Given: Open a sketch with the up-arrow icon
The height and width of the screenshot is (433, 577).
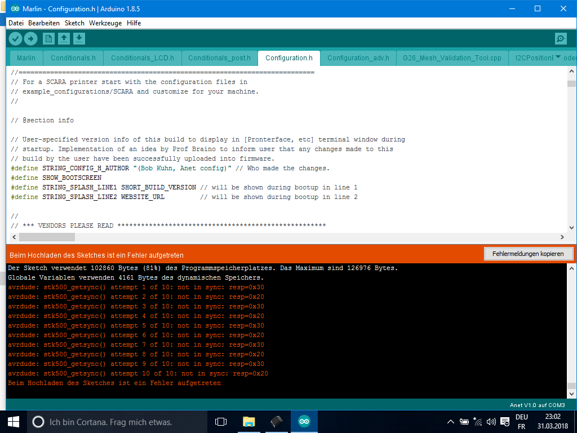Looking at the screenshot, I should pyautogui.click(x=64, y=39).
